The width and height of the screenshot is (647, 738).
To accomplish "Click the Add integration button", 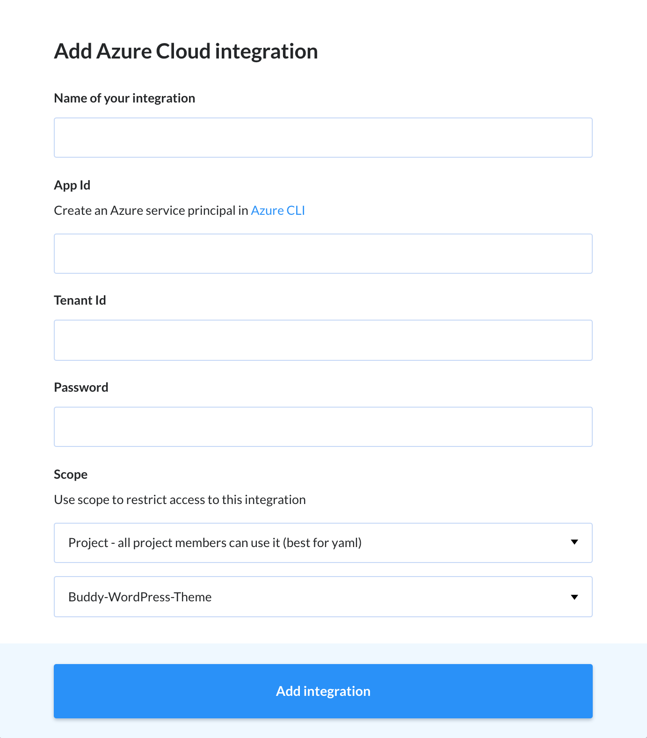I will [x=323, y=691].
